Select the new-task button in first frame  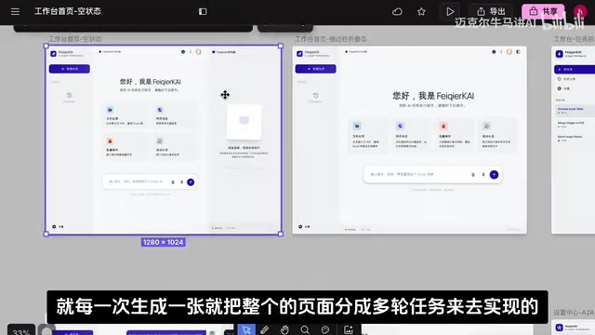click(x=70, y=69)
